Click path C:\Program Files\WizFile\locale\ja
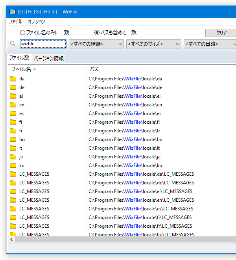236x260 pixels. point(124,157)
